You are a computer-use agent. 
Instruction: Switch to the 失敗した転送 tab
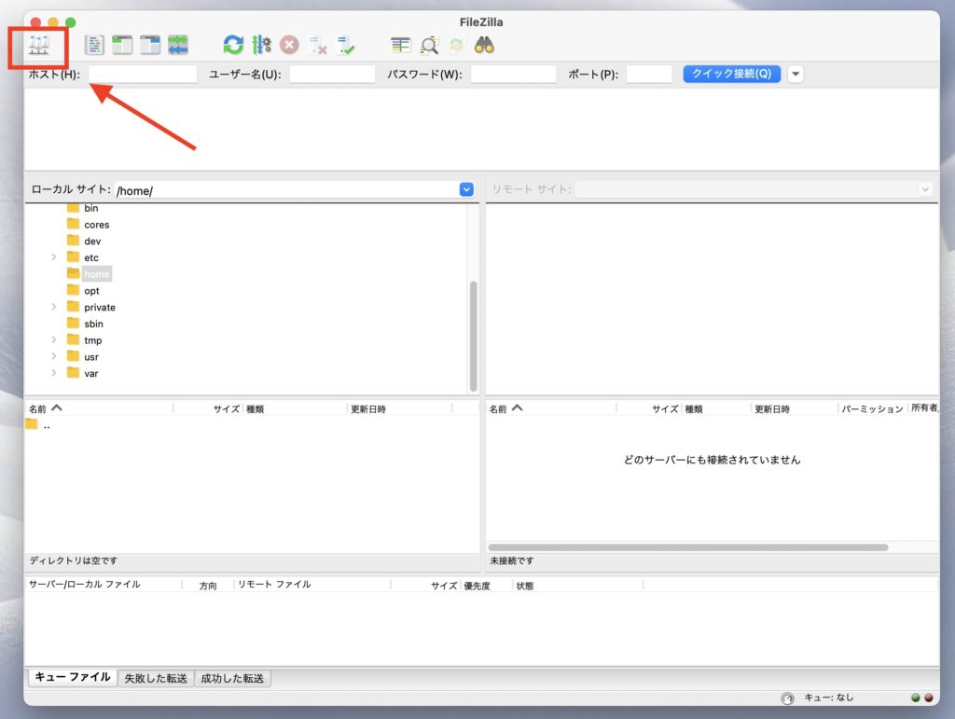156,678
